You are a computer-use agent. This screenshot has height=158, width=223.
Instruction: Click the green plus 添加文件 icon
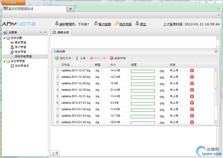(57, 58)
